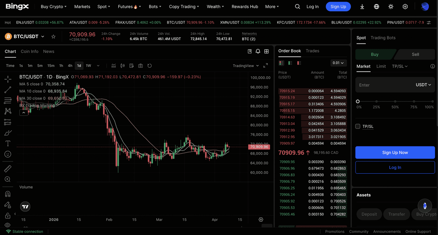This screenshot has height=235, width=438.
Task: Open the language globe icon
Action: pos(376,6)
